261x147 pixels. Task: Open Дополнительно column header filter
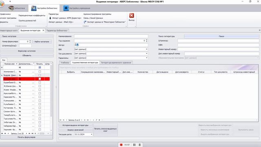[x=33, y=64]
